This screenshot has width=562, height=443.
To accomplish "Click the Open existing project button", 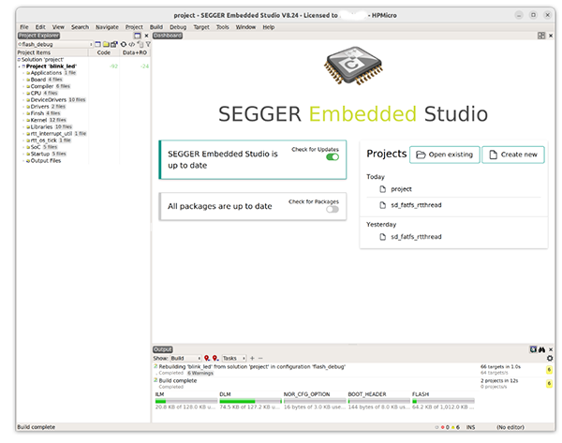I will click(x=445, y=155).
